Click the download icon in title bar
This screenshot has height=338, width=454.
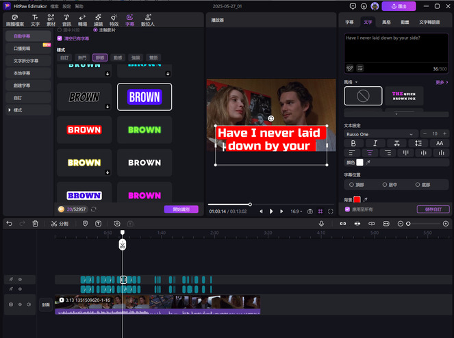[x=364, y=6]
